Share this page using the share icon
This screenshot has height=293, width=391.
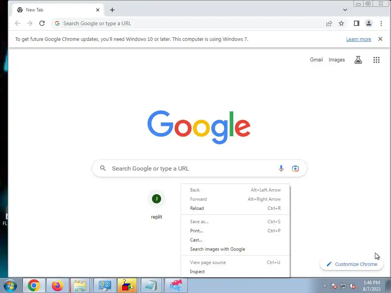pyautogui.click(x=329, y=23)
